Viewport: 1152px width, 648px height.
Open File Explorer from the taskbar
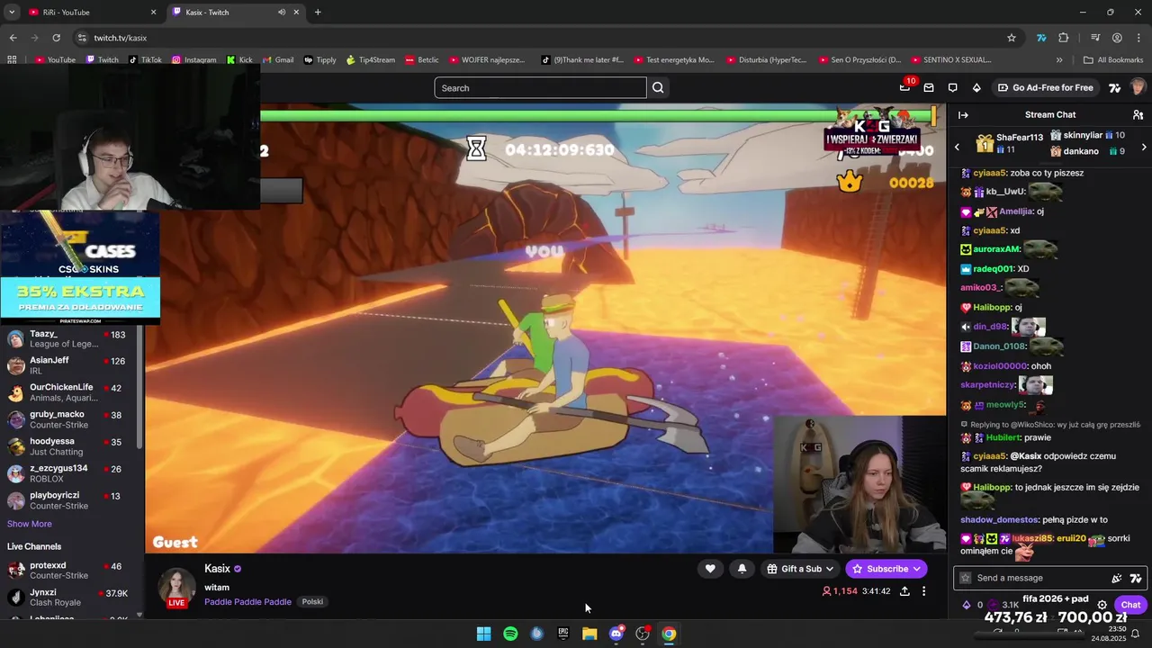tap(589, 634)
